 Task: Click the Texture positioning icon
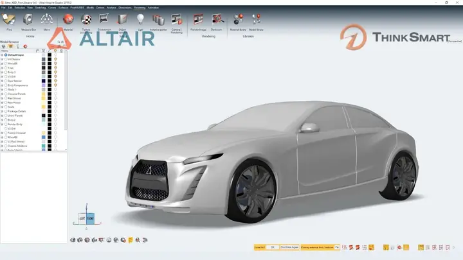pos(86,21)
